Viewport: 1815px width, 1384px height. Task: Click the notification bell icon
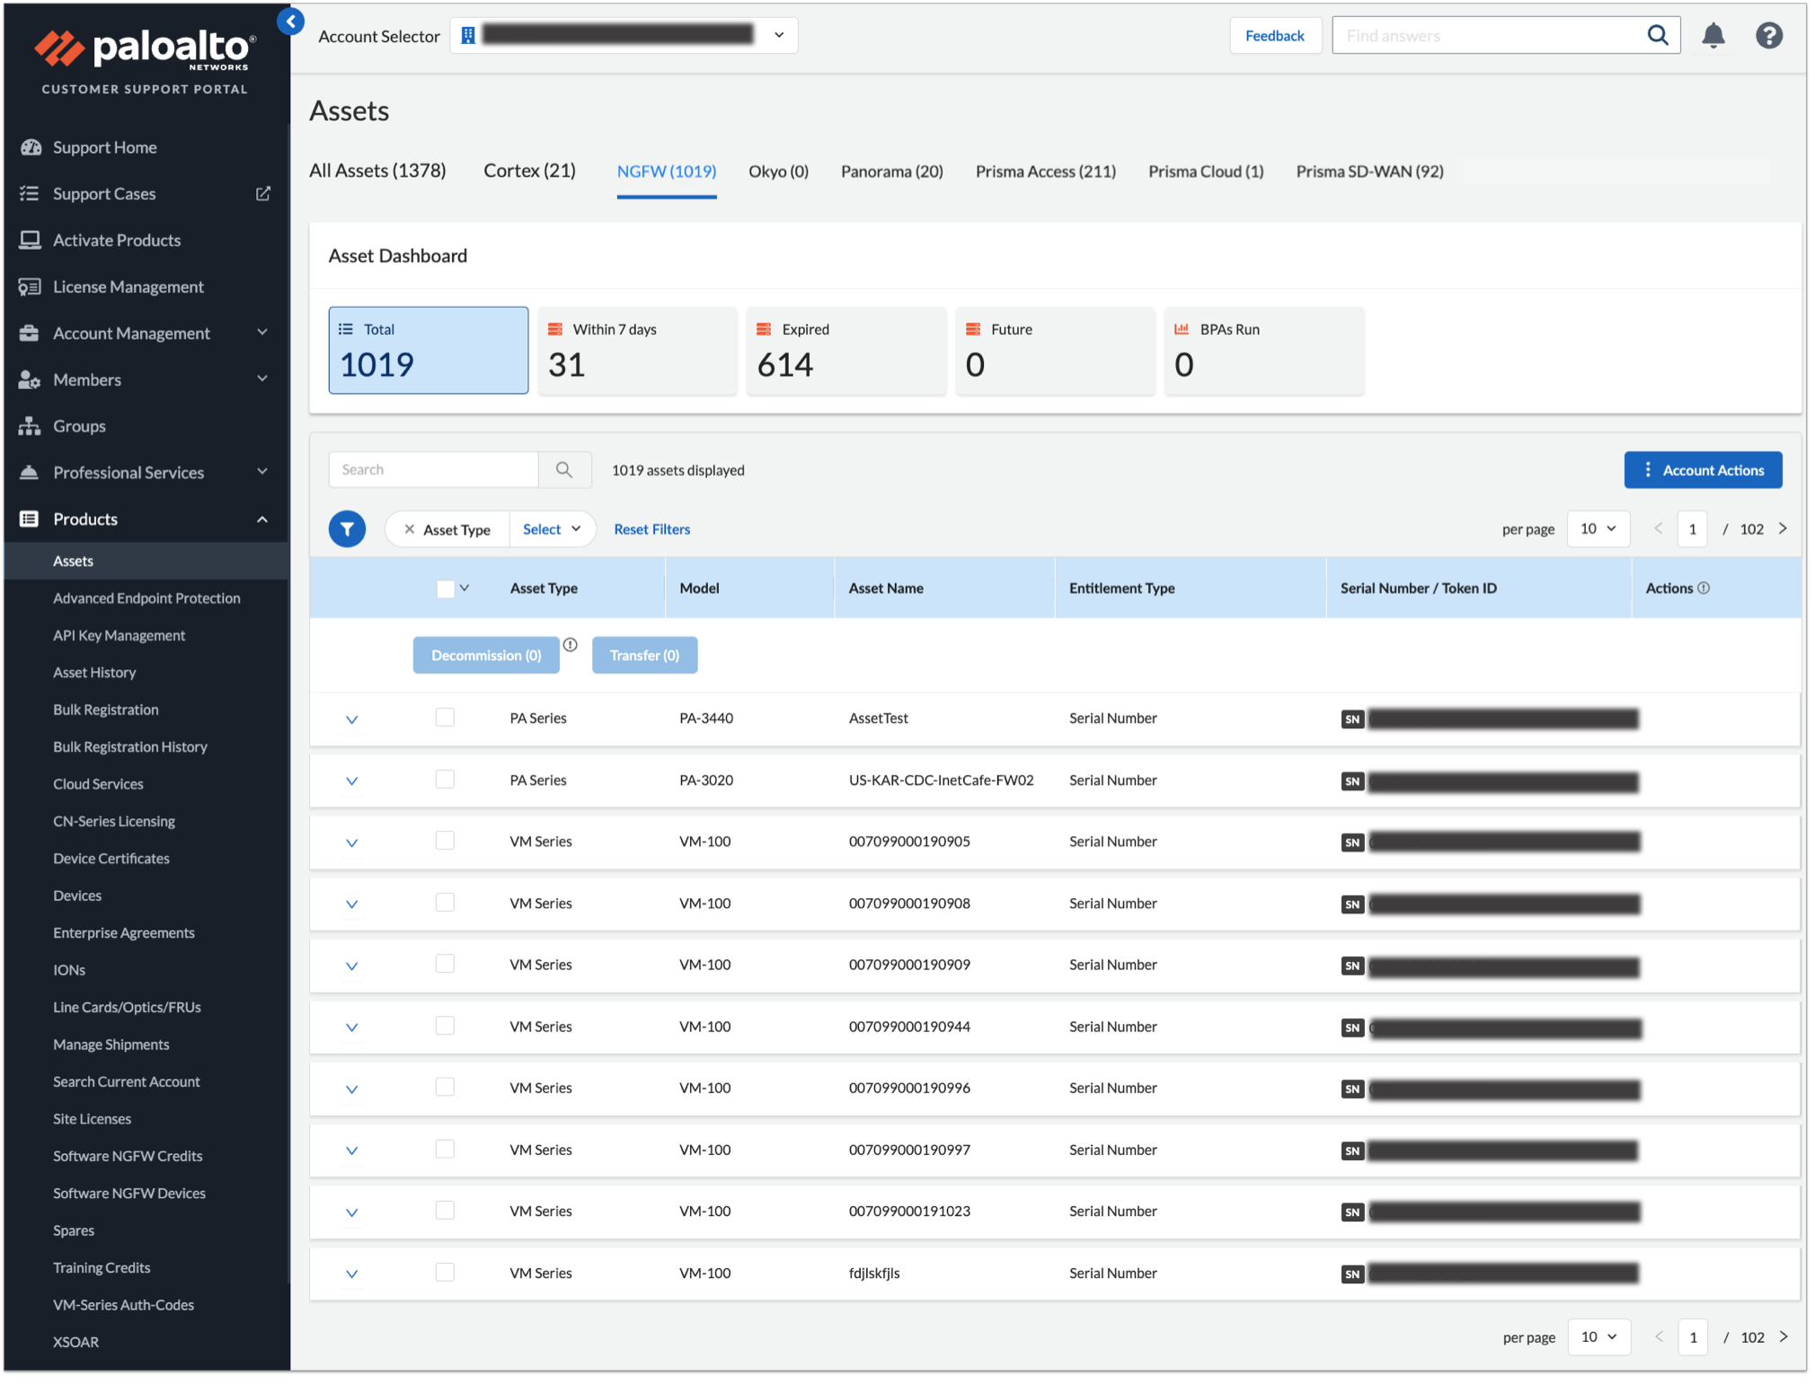(x=1713, y=36)
